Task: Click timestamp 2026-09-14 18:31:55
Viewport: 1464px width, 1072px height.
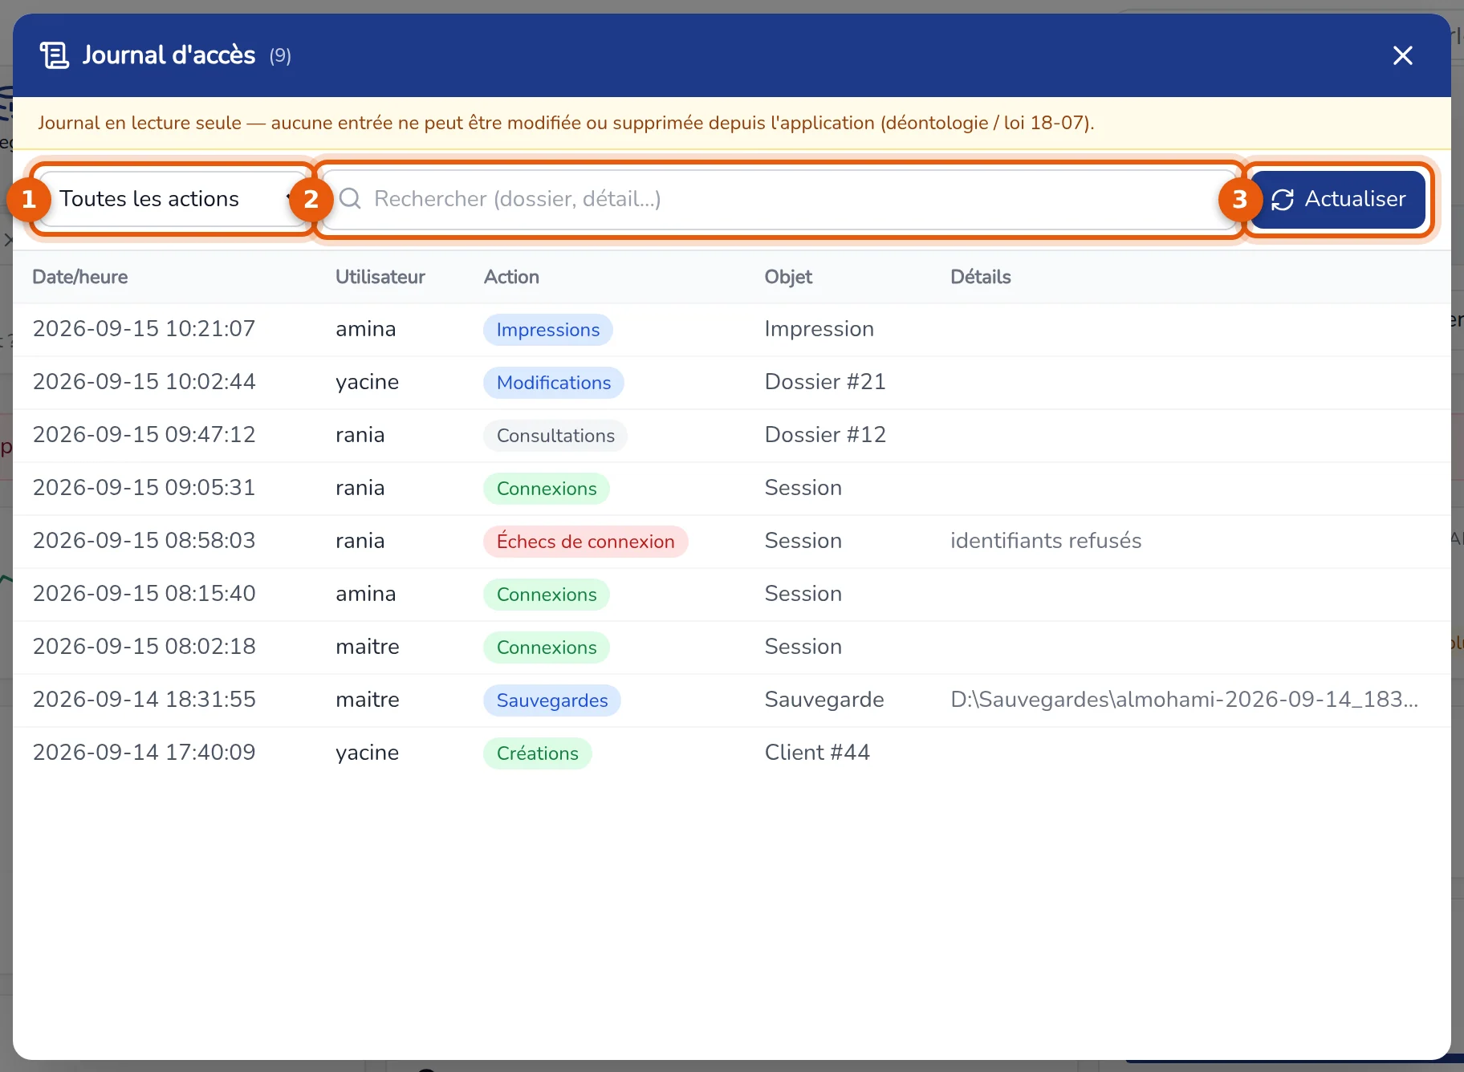Action: click(x=144, y=700)
